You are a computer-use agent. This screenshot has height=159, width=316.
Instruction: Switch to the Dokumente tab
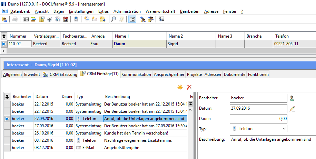(x=235, y=74)
